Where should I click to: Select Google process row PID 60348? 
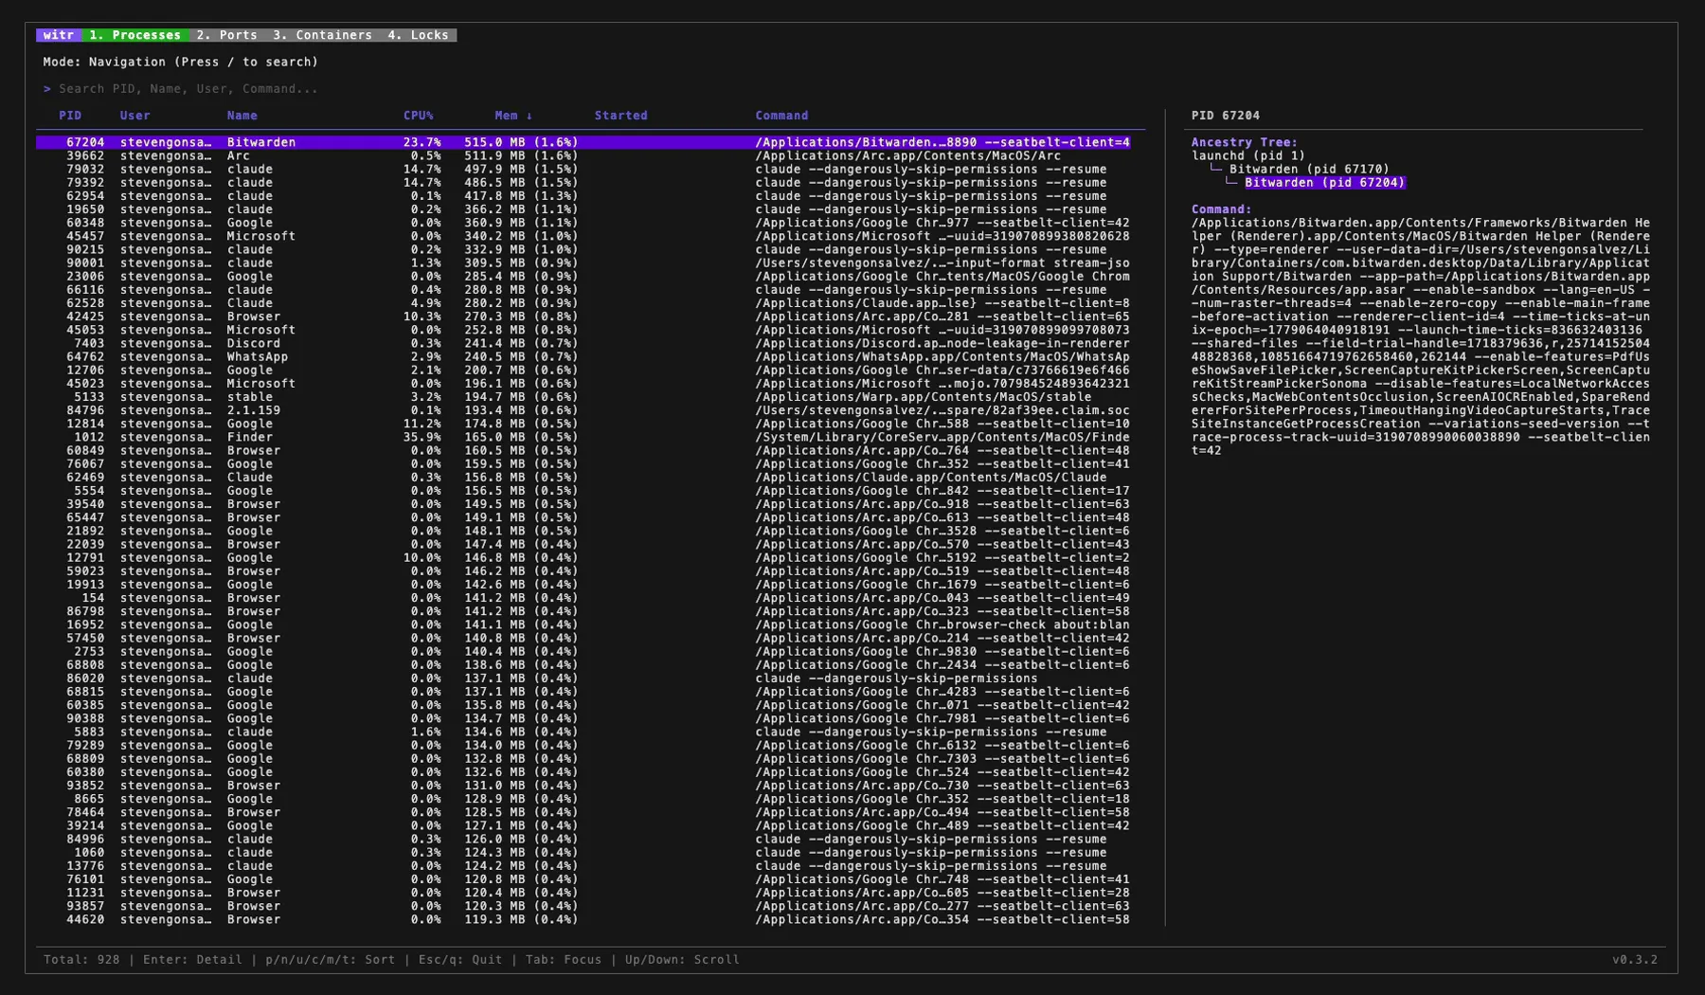coord(590,223)
